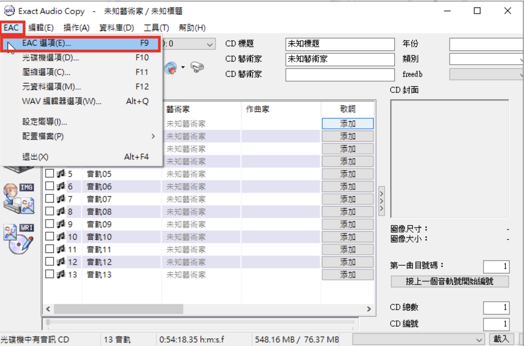Screen dimensions: 524x346
Task: Check the checkbox for track 7
Action: (x=50, y=199)
